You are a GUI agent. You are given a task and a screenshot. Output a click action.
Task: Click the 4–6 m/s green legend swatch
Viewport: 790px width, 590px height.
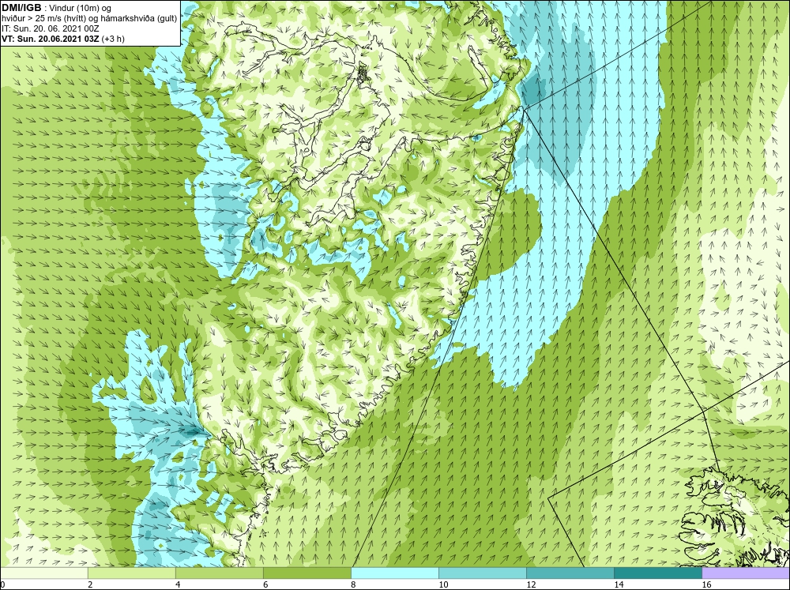tap(219, 573)
